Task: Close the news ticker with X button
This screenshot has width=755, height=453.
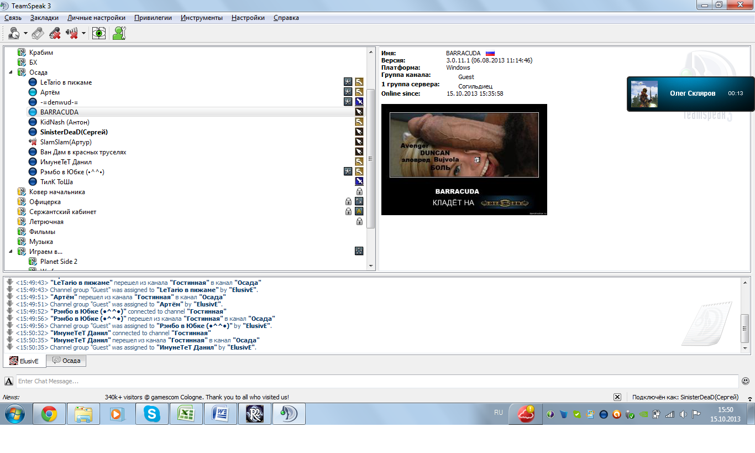Action: coord(617,397)
